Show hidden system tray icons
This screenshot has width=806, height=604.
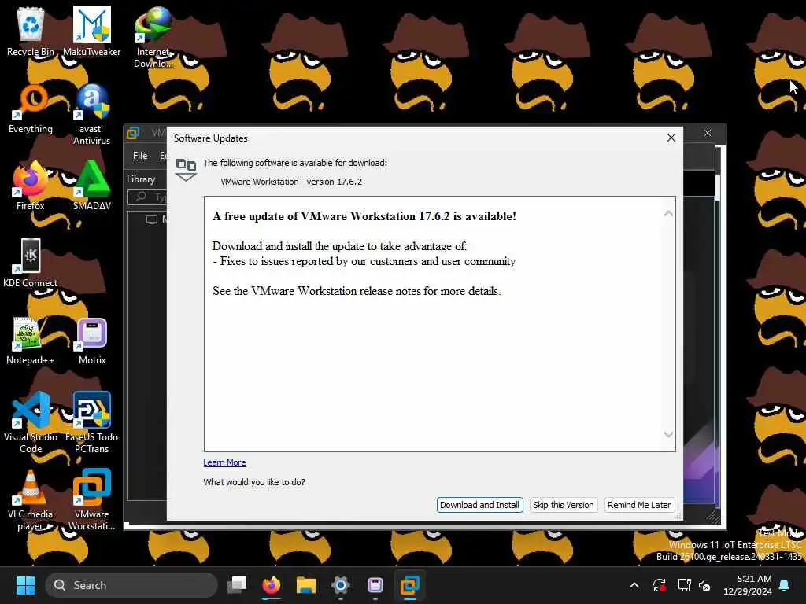tap(634, 585)
